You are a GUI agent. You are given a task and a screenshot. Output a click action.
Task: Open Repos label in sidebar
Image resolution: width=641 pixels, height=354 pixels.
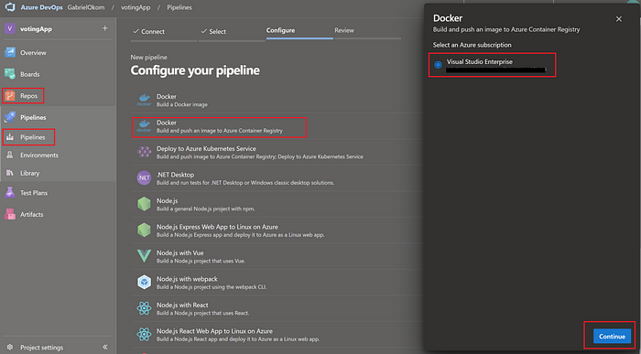tap(28, 96)
